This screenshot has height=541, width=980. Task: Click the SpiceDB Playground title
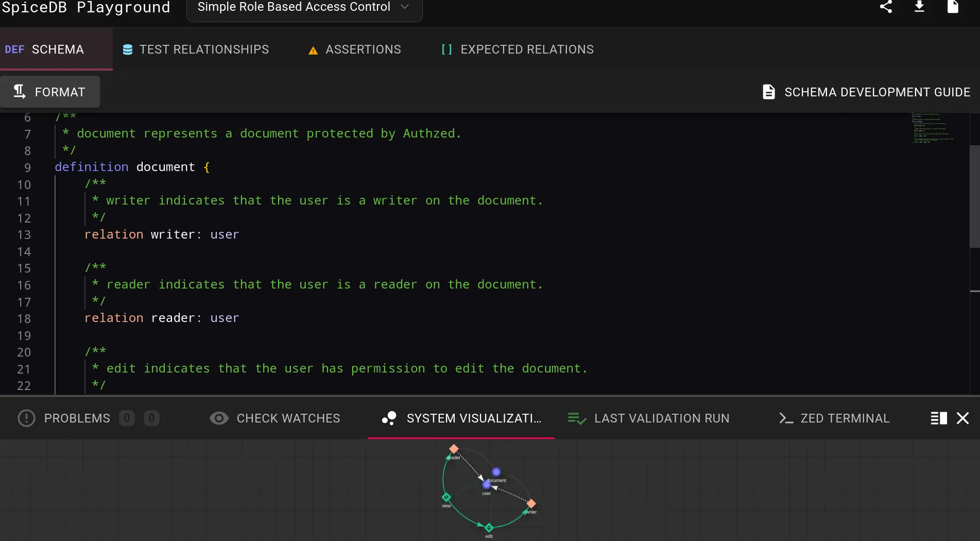click(x=85, y=7)
